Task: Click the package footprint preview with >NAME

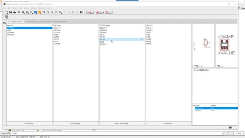Action: pyautogui.click(x=226, y=45)
